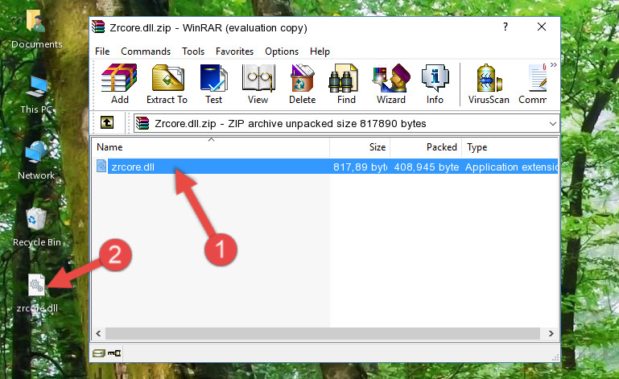
Task: Open the File menu
Action: point(102,51)
